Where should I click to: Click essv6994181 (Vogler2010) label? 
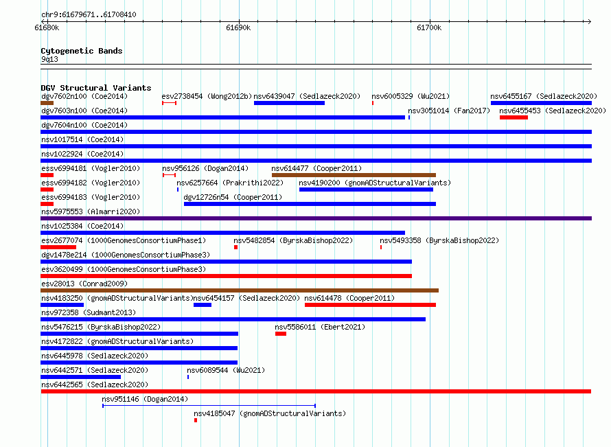[x=91, y=168]
